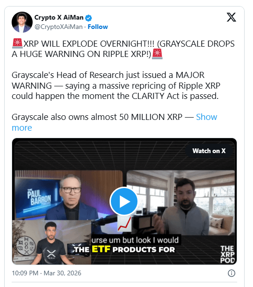Open Crypto X AiMan's profile avatar
Screen dimensions: 253x287
coord(22,22)
